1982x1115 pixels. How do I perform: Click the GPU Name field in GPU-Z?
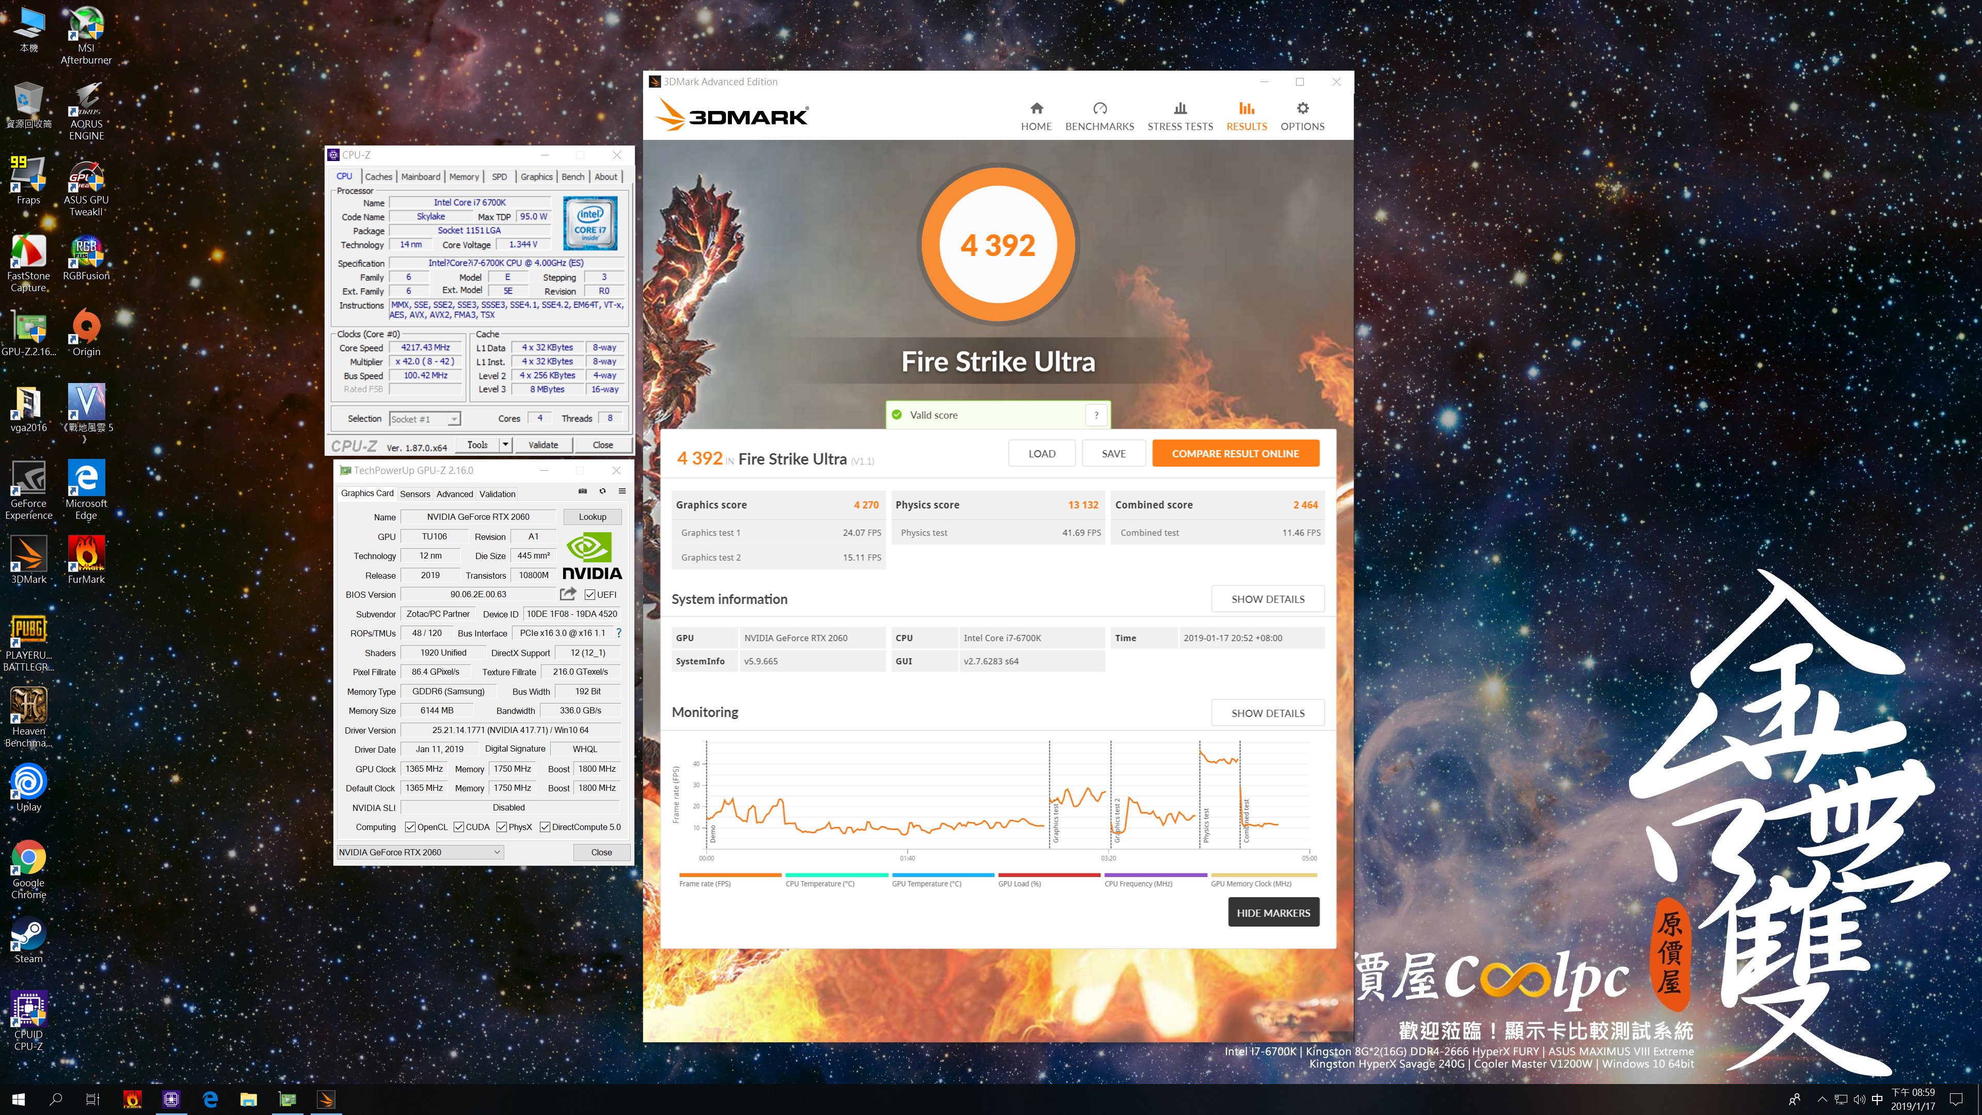pyautogui.click(x=478, y=516)
